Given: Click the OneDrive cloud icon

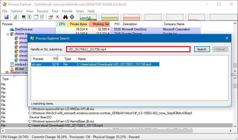Looking at the screenshot, I should 12,29.
